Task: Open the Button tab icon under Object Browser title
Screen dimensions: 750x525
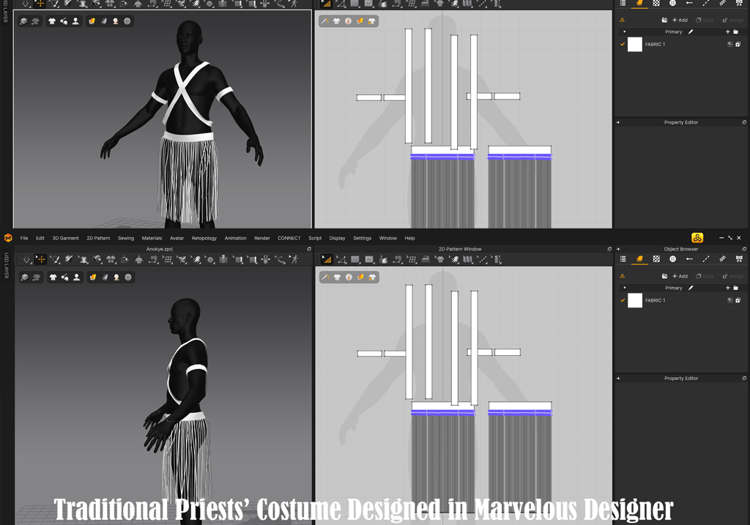Action: (672, 259)
